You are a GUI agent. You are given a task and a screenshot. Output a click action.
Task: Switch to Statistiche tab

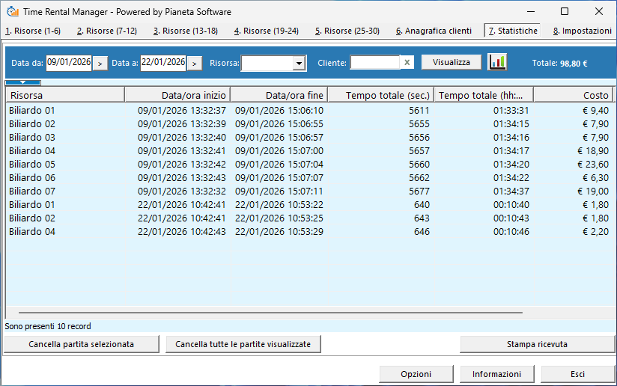[512, 31]
